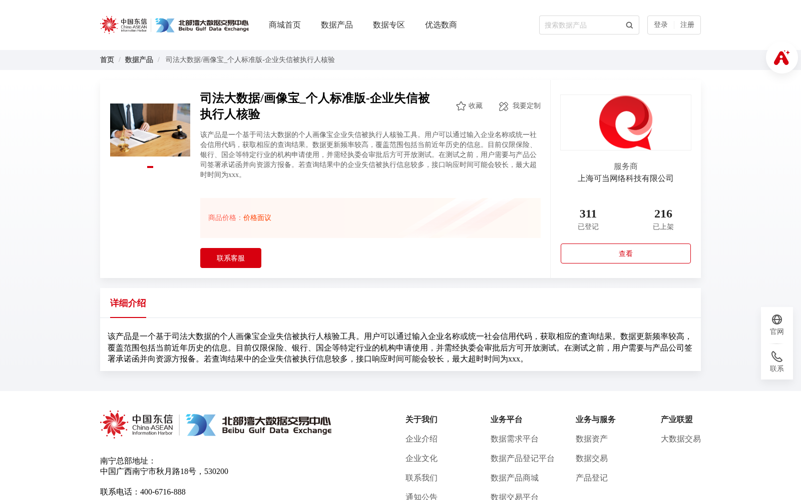Open footer link 数据资产
This screenshot has width=801, height=500.
pyautogui.click(x=592, y=439)
